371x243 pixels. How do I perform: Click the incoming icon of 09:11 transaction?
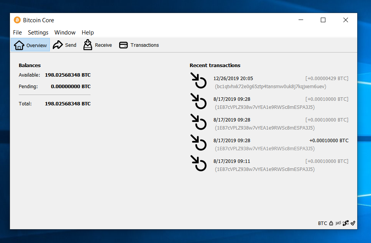pos(199,163)
